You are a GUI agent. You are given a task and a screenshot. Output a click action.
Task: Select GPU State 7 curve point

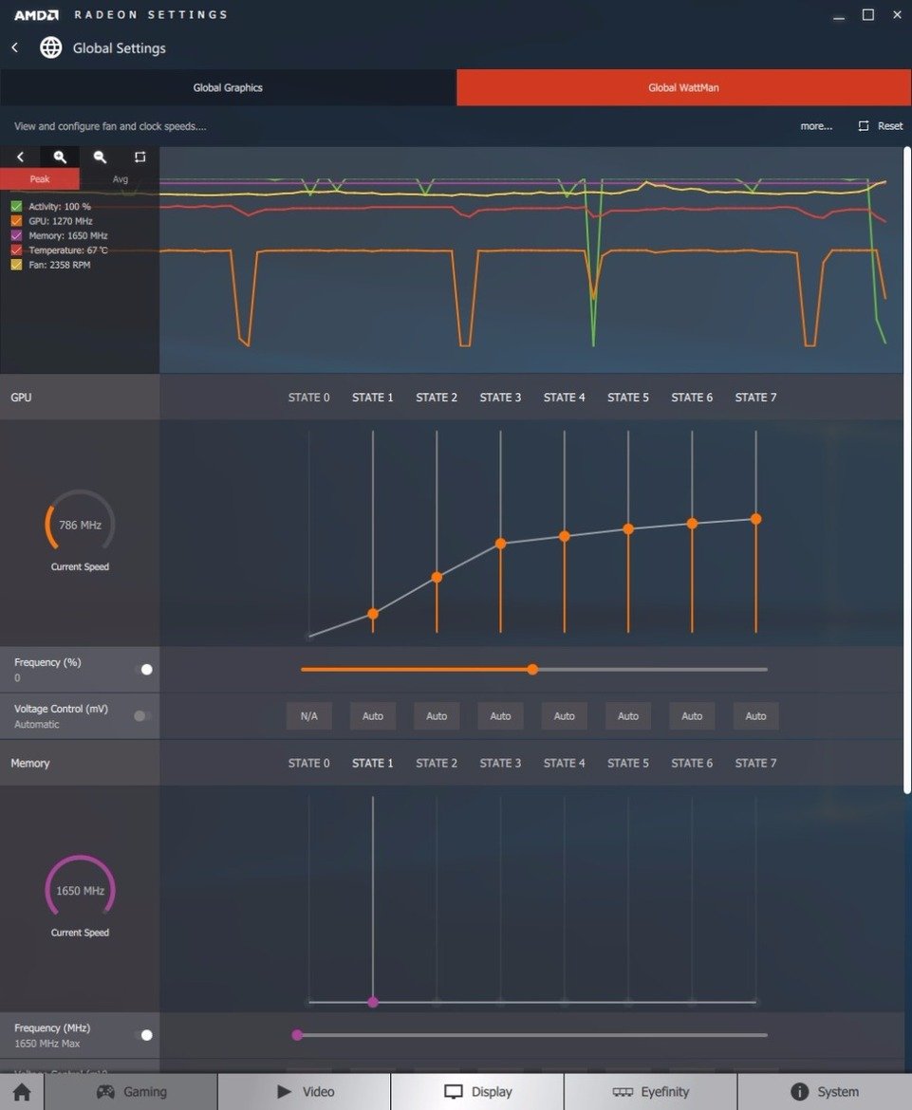(x=756, y=519)
